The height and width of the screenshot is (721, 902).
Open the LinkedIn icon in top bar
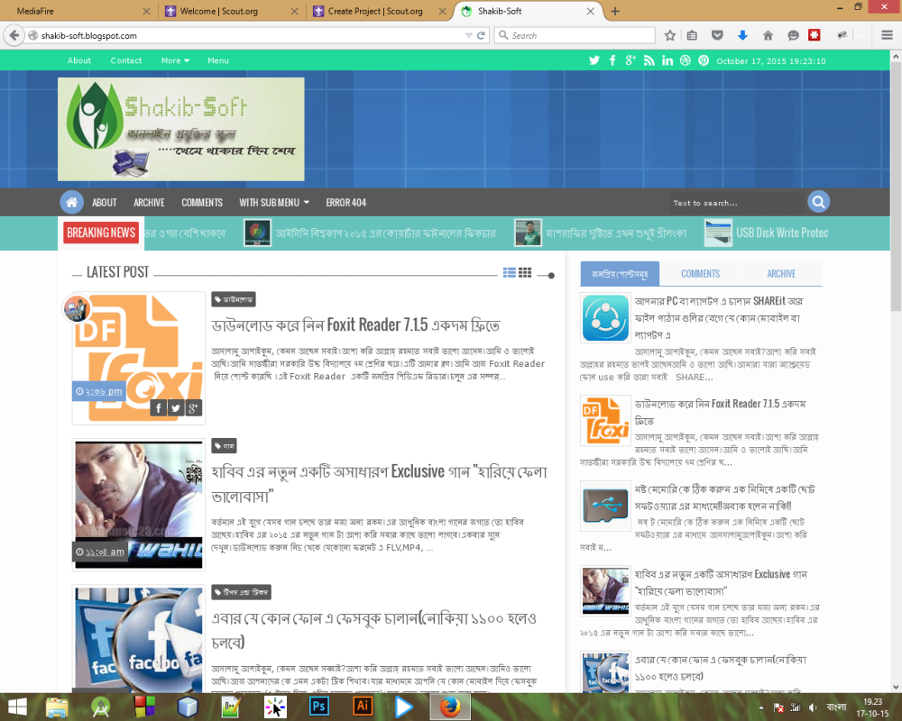point(667,60)
